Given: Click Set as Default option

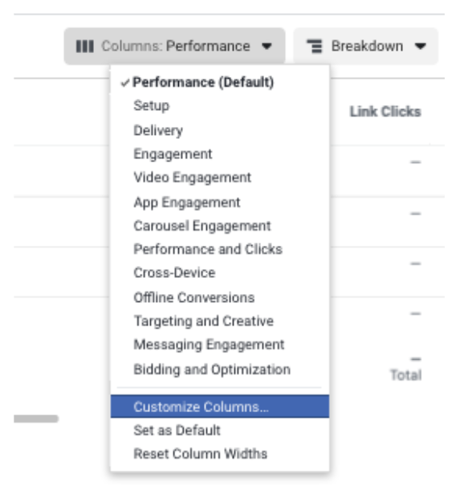Looking at the screenshot, I should click(x=220, y=431).
